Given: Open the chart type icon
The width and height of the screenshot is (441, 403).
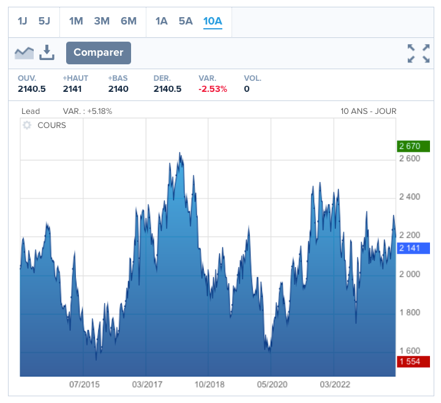Looking at the screenshot, I should pos(24,53).
